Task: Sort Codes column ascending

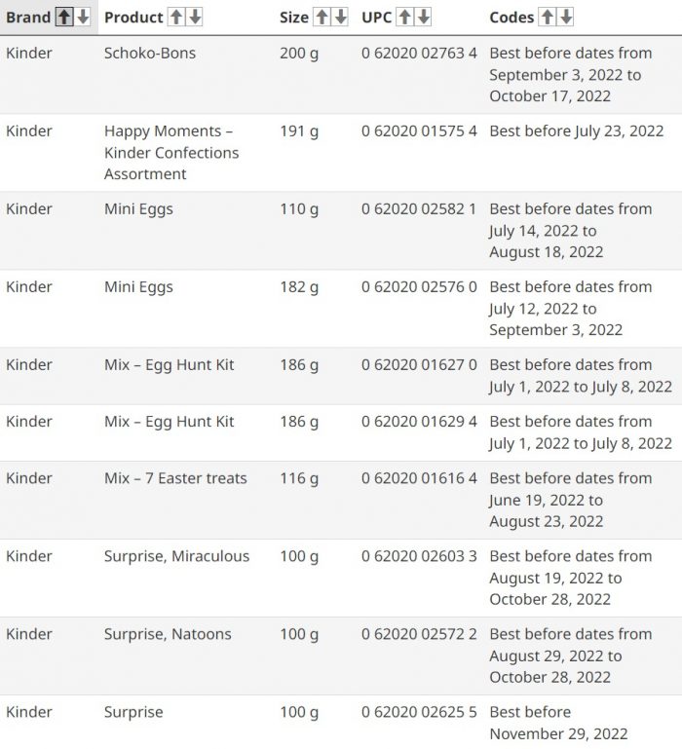Action: point(547,18)
